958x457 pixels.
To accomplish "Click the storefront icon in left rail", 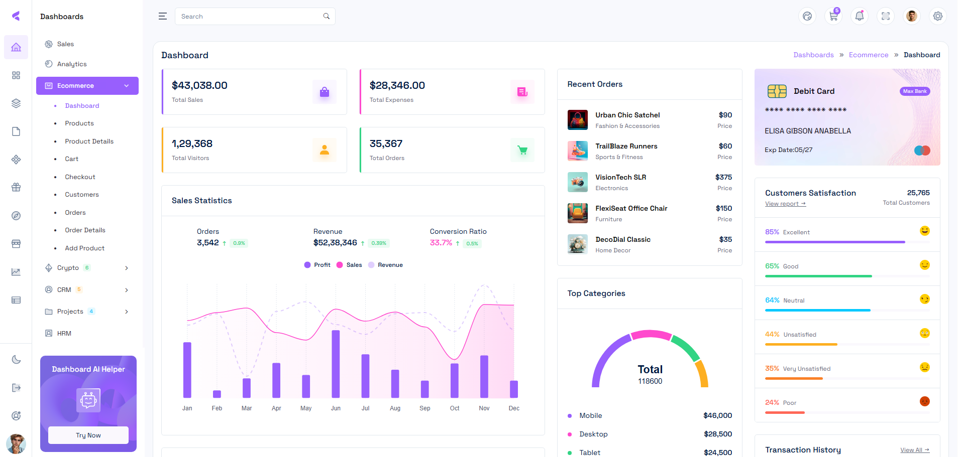I will [x=16, y=244].
